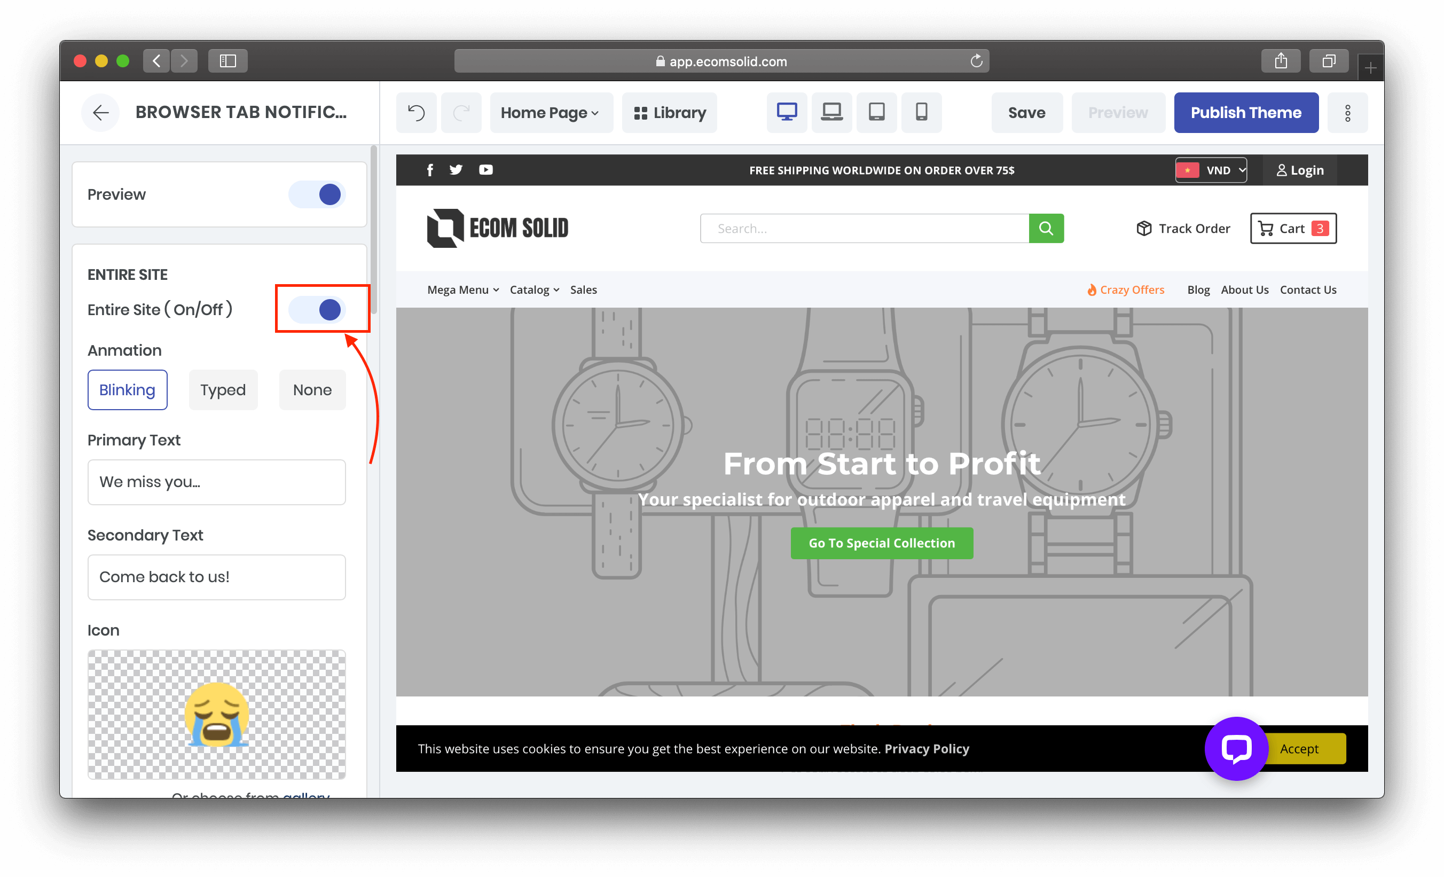Switch to tablet device view

[877, 112]
